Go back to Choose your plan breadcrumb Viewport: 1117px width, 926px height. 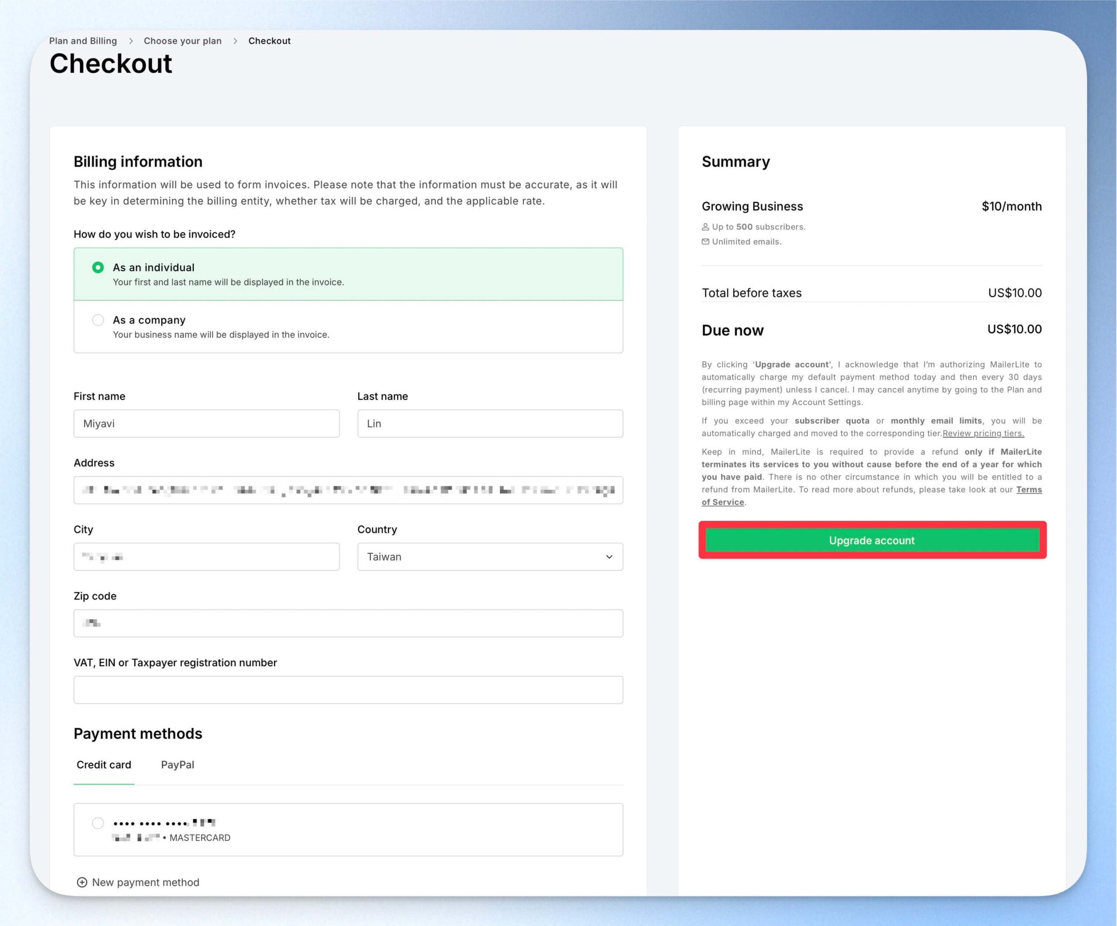point(182,41)
